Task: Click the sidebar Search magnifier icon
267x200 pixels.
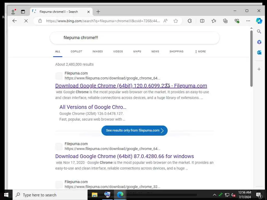Action: [x=259, y=32]
